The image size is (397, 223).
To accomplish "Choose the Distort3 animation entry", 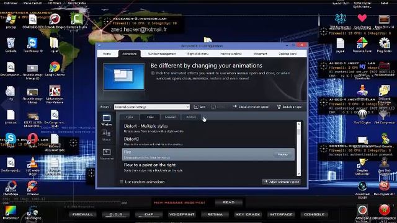I will (x=208, y=141).
